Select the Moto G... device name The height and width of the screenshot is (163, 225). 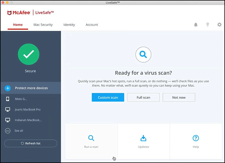(x=21, y=99)
